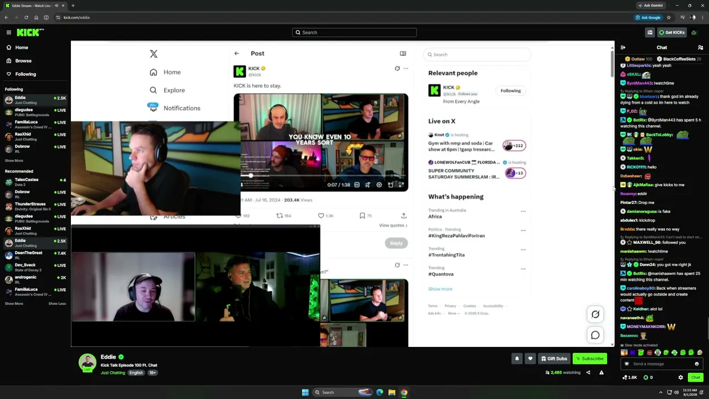The image size is (709, 399).
Task: Toggle follow heart for Eddie
Action: click(x=530, y=359)
